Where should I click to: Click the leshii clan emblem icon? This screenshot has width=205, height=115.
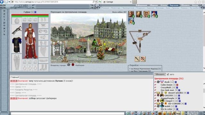pyautogui.click(x=162, y=106)
